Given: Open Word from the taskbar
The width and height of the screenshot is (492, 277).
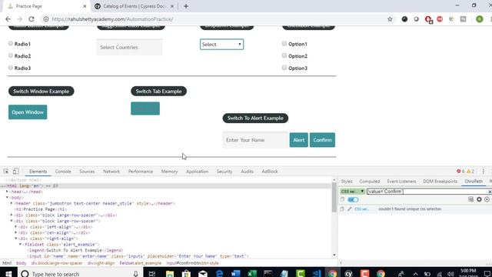Looking at the screenshot, I should [236, 274].
